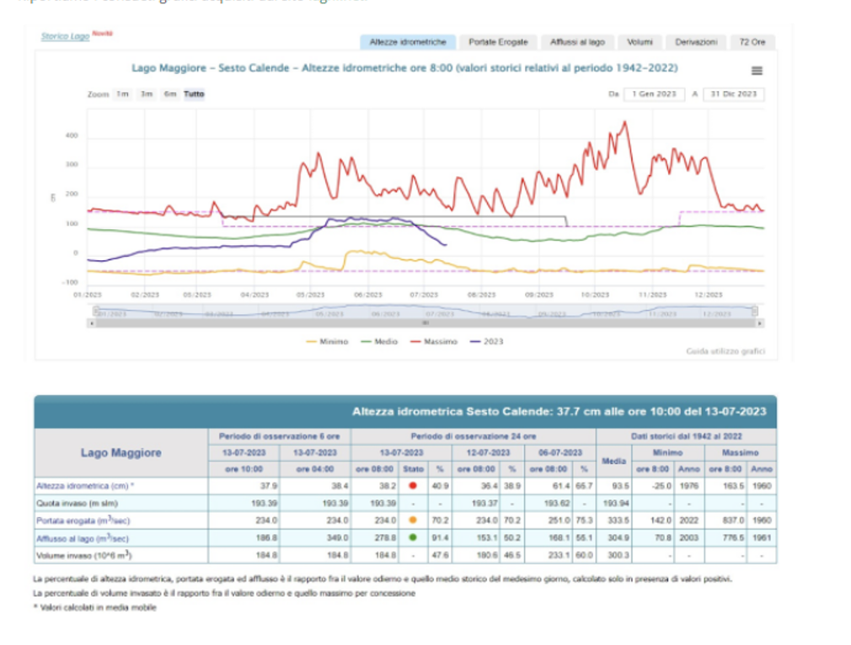
Task: Click the chart horizontal scrollbar thumb
Action: click(x=425, y=323)
